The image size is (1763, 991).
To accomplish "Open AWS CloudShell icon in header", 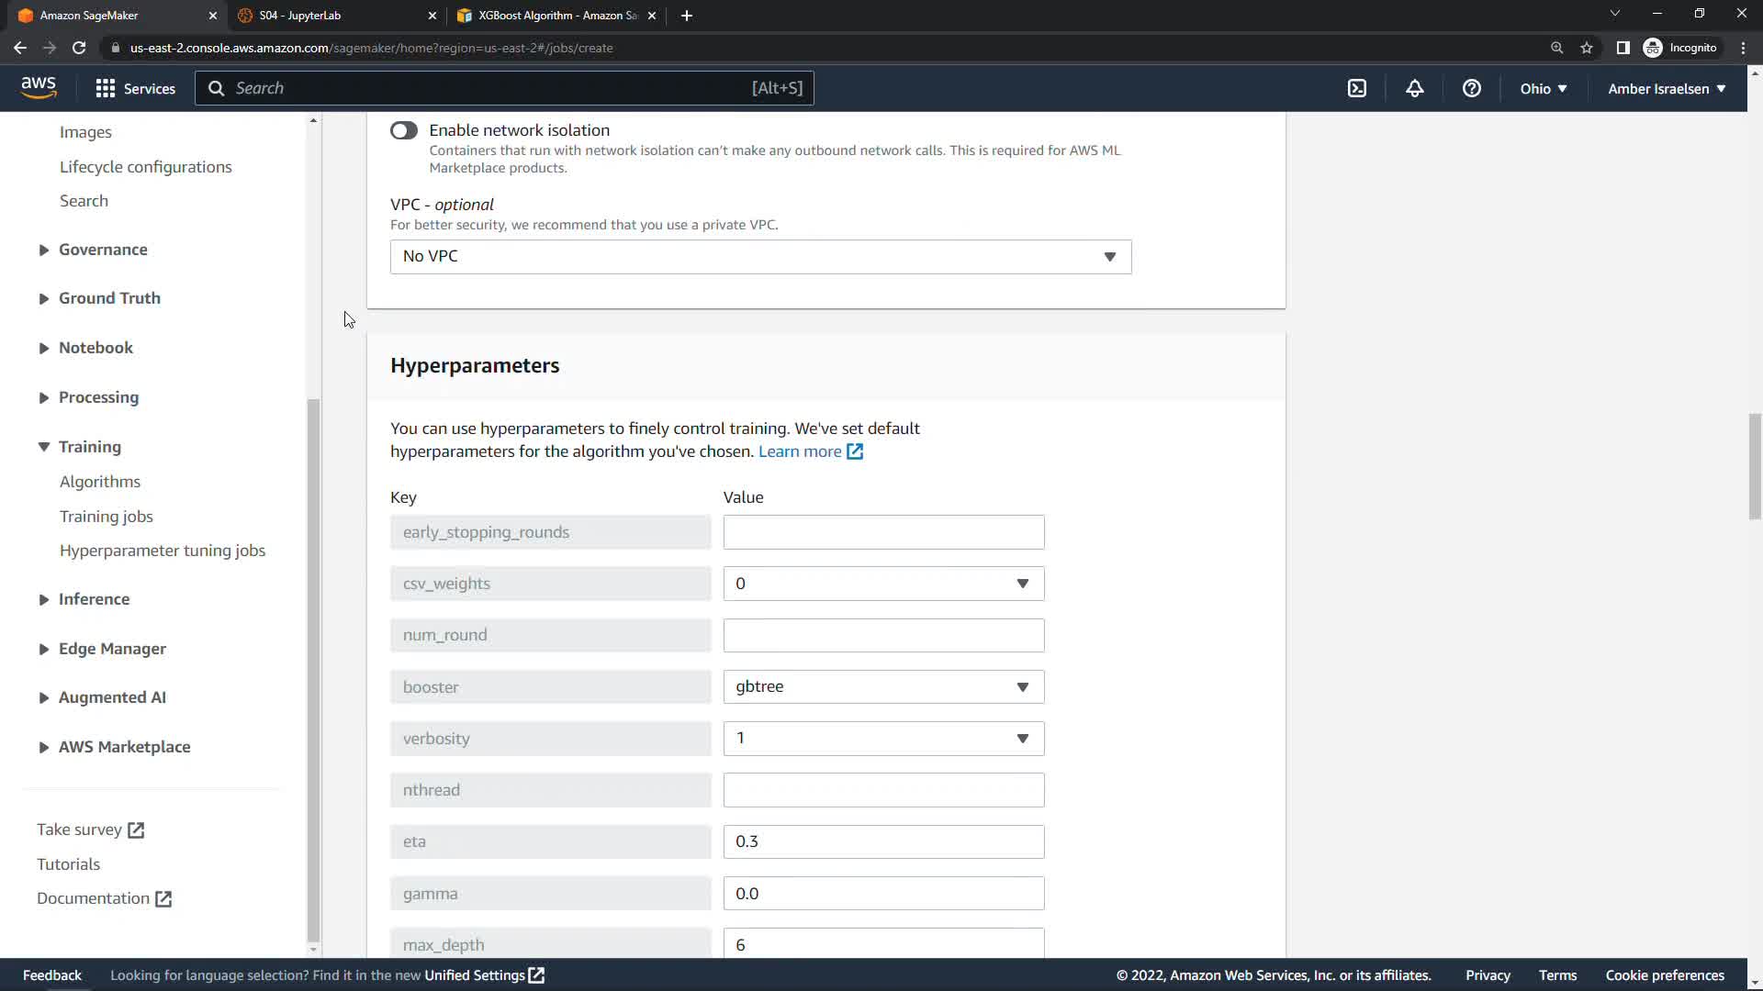I will 1356,88.
